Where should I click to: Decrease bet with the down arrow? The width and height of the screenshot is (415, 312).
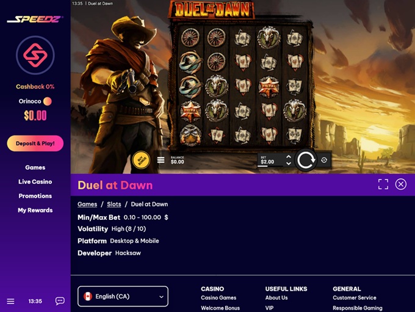pos(289,164)
